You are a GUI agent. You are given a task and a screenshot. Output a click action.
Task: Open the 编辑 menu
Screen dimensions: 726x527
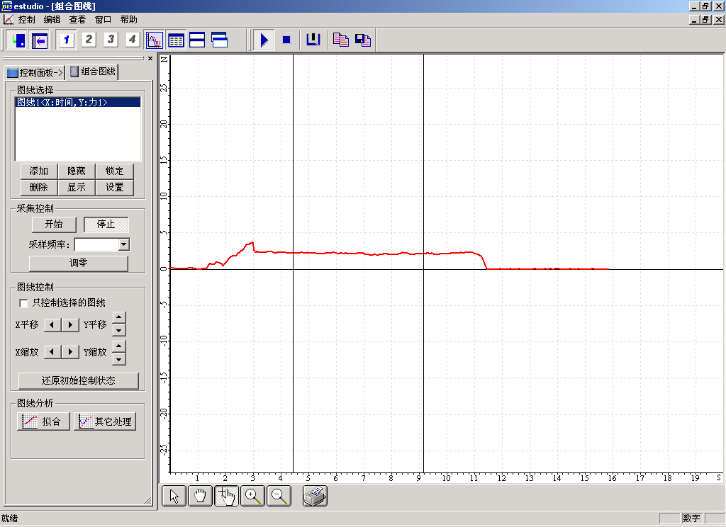pos(52,20)
